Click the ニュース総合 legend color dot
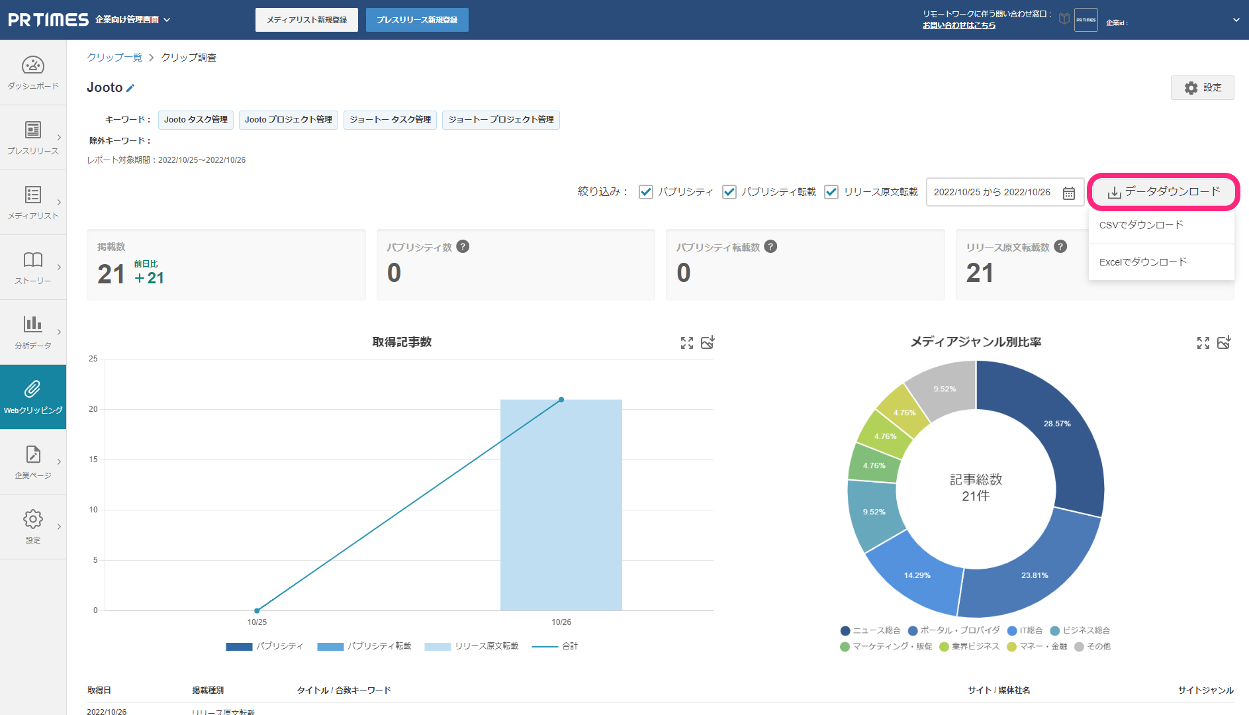 point(845,631)
